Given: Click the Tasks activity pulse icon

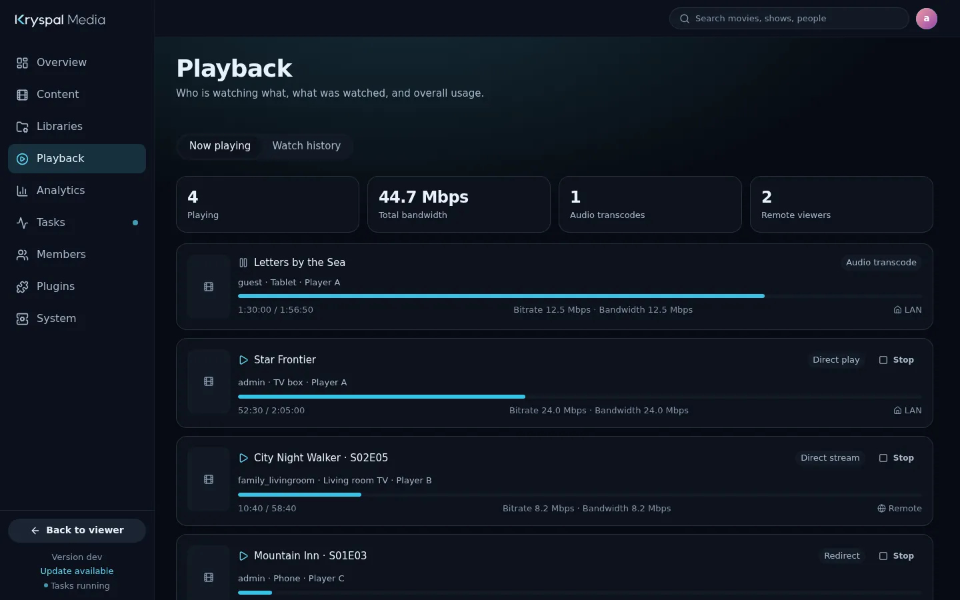Looking at the screenshot, I should point(22,223).
